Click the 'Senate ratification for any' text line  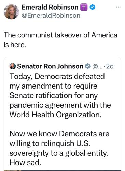tap(54, 95)
